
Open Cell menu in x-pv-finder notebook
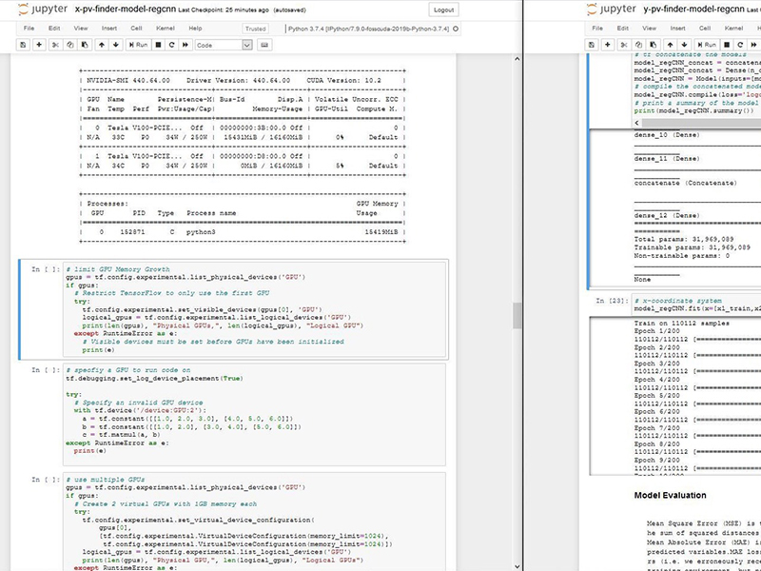pyautogui.click(x=136, y=29)
